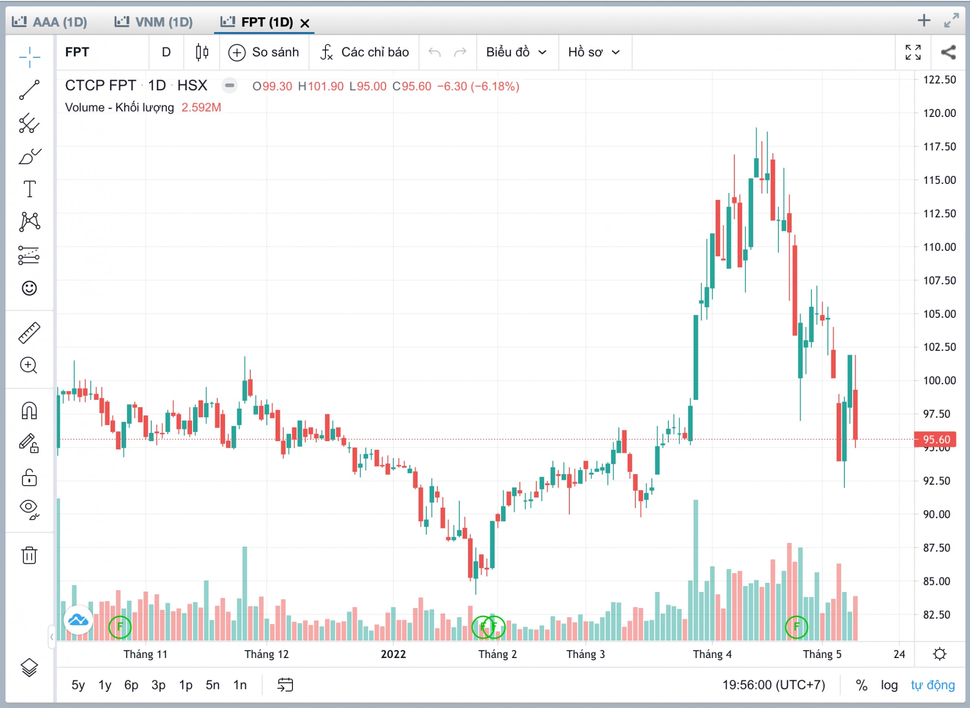The height and width of the screenshot is (708, 970).
Task: Set range to 6p
Action: click(131, 685)
